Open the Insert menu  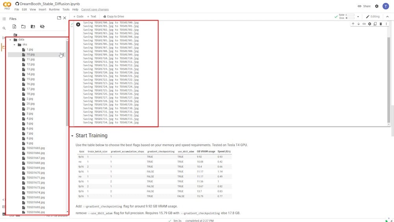tap(43, 9)
